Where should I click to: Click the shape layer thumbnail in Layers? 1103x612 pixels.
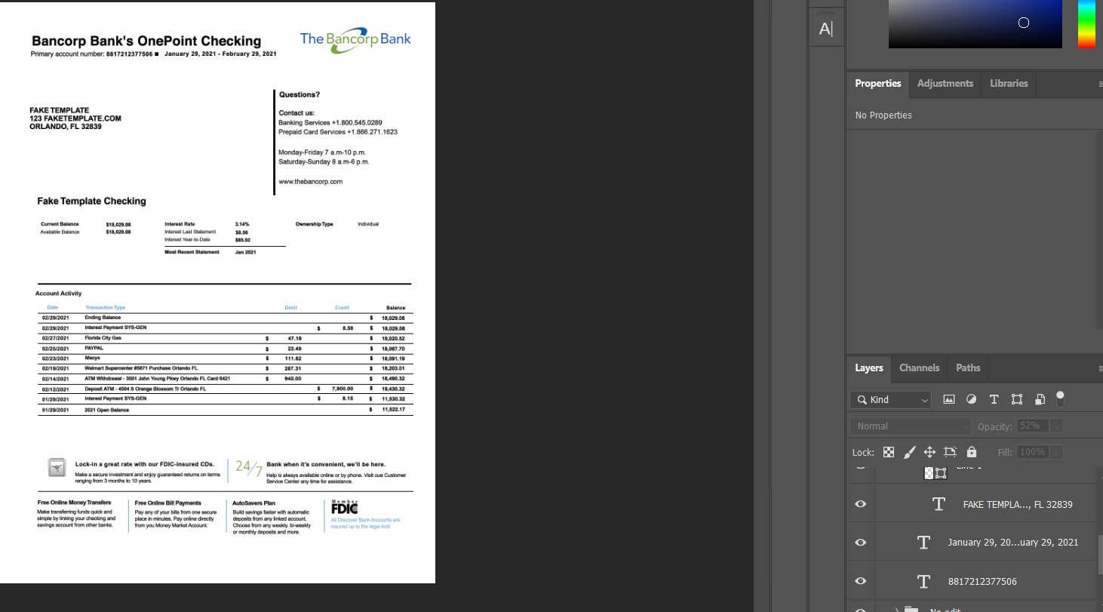936,473
